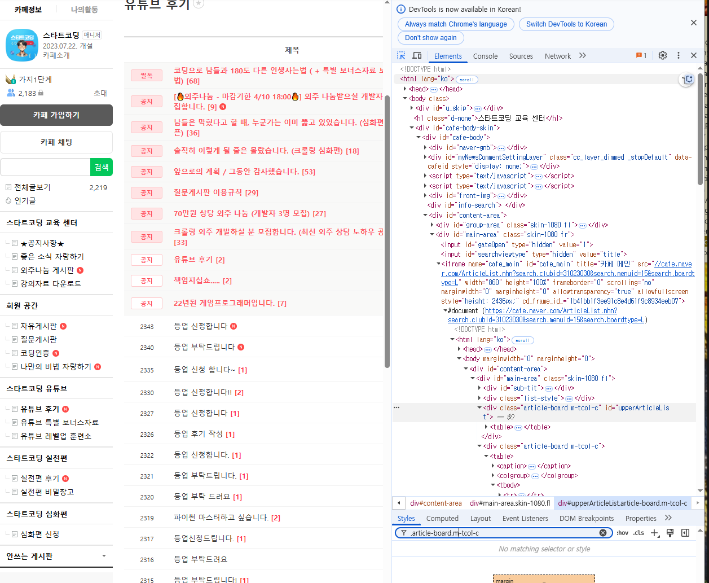This screenshot has height=583, width=709.
Task: Open 카페 채팅 chat button
Action: pos(56,142)
